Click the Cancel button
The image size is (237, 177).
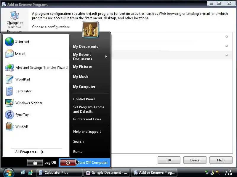(195, 160)
